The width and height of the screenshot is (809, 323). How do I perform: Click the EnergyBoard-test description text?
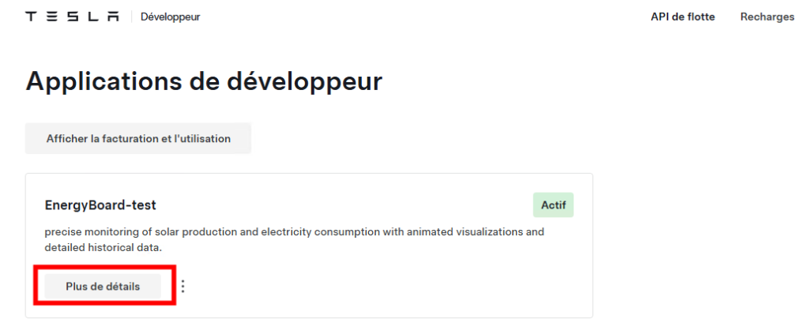point(294,239)
